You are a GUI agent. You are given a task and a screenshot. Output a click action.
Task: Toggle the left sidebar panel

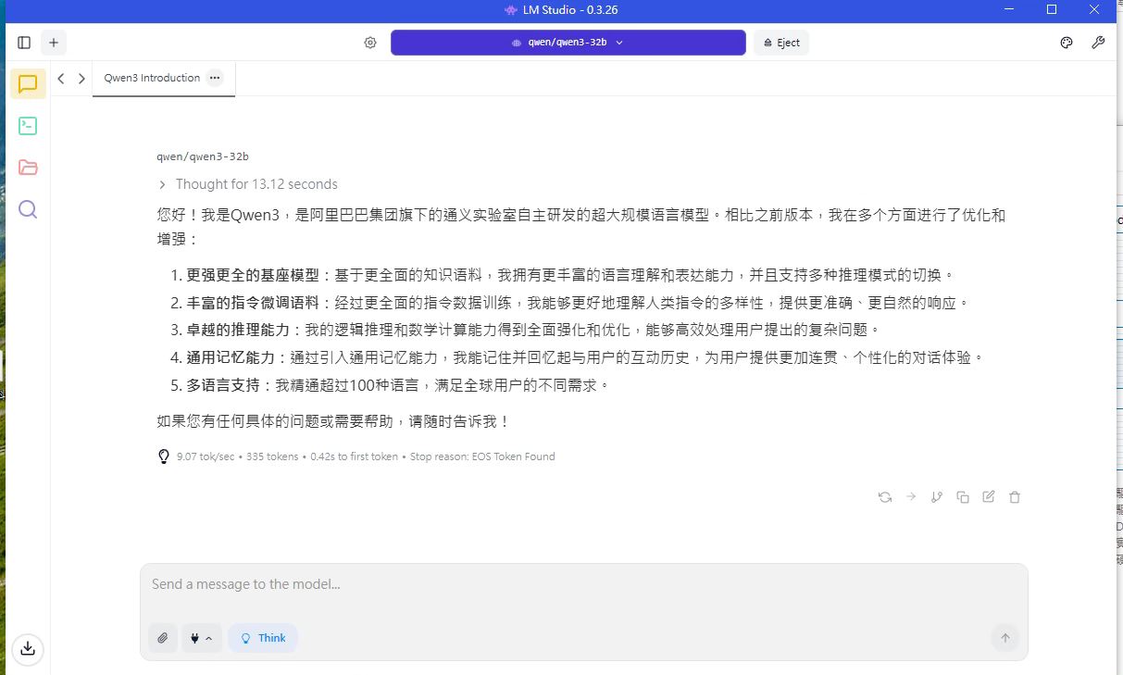point(24,43)
